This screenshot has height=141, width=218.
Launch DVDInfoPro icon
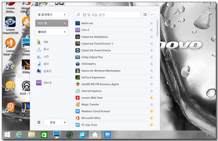pyautogui.click(x=78, y=64)
